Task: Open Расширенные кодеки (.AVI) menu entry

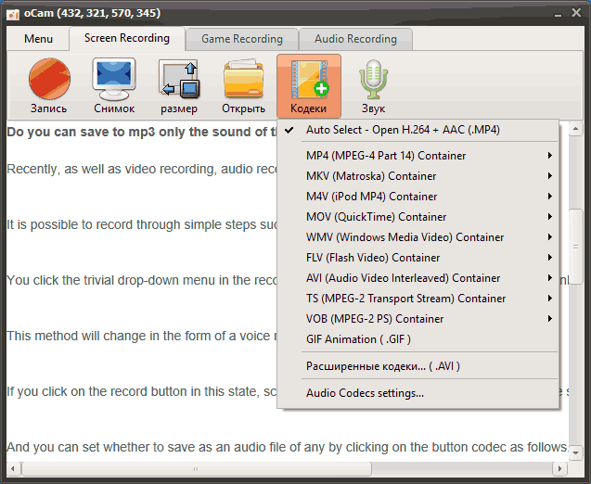Action: (x=418, y=366)
